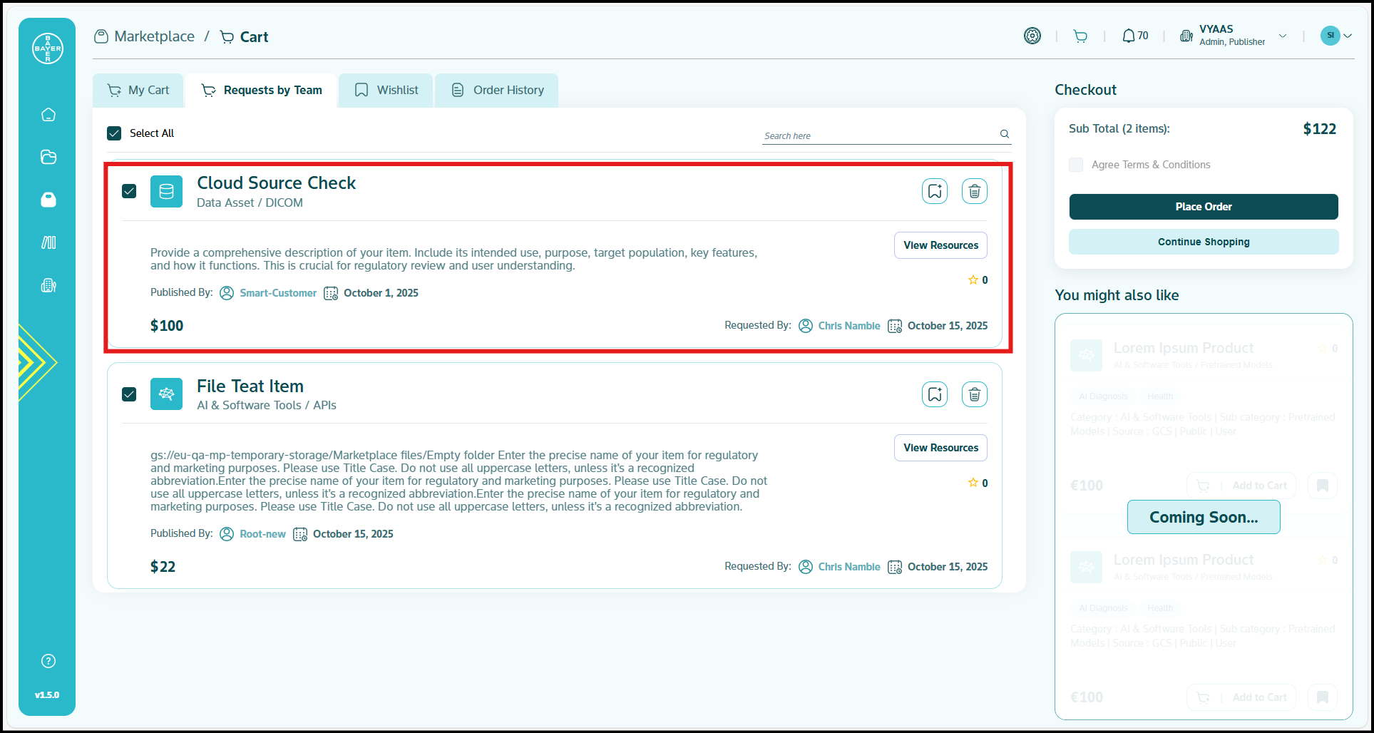
Task: Delete Cloud Source Check with trash icon
Action: click(x=974, y=191)
